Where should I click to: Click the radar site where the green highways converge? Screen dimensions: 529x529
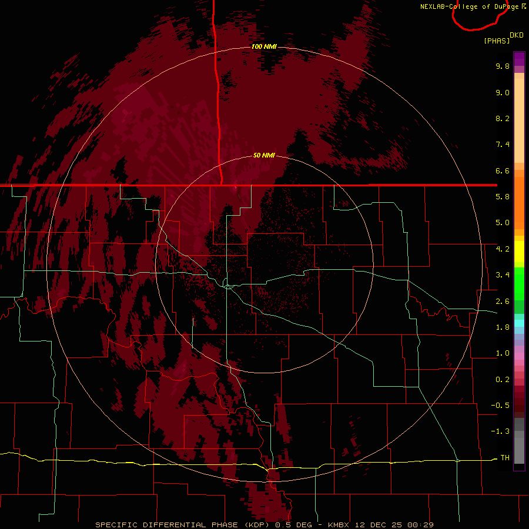point(229,287)
